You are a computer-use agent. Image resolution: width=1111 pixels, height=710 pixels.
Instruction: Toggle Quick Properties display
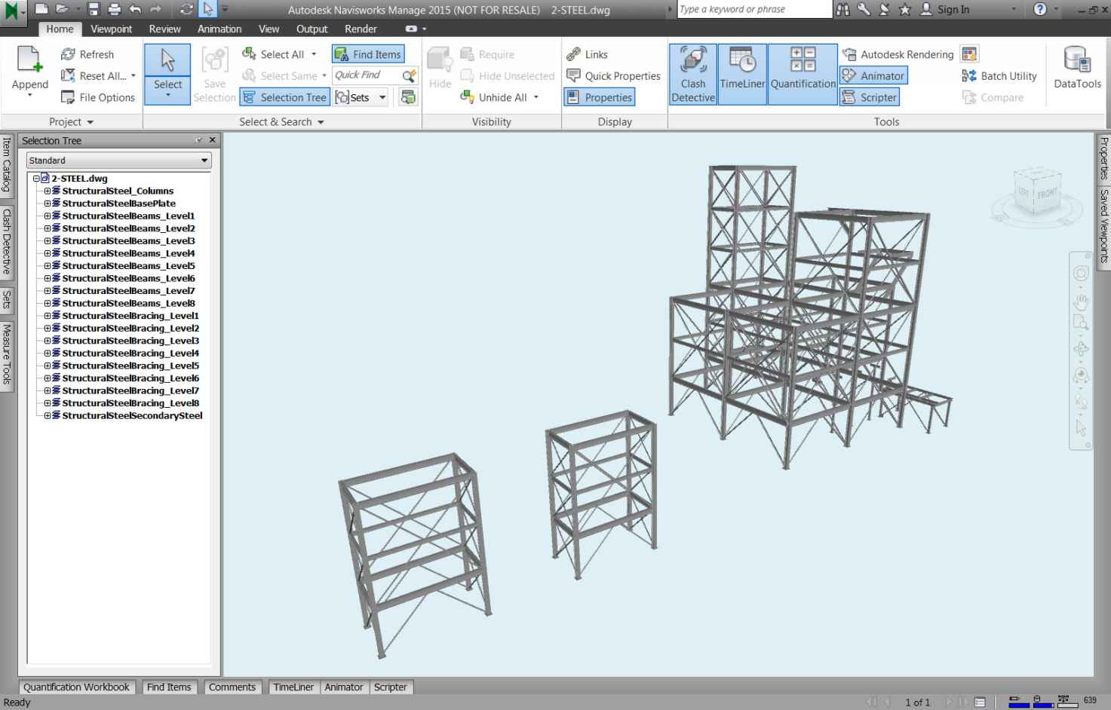click(613, 75)
